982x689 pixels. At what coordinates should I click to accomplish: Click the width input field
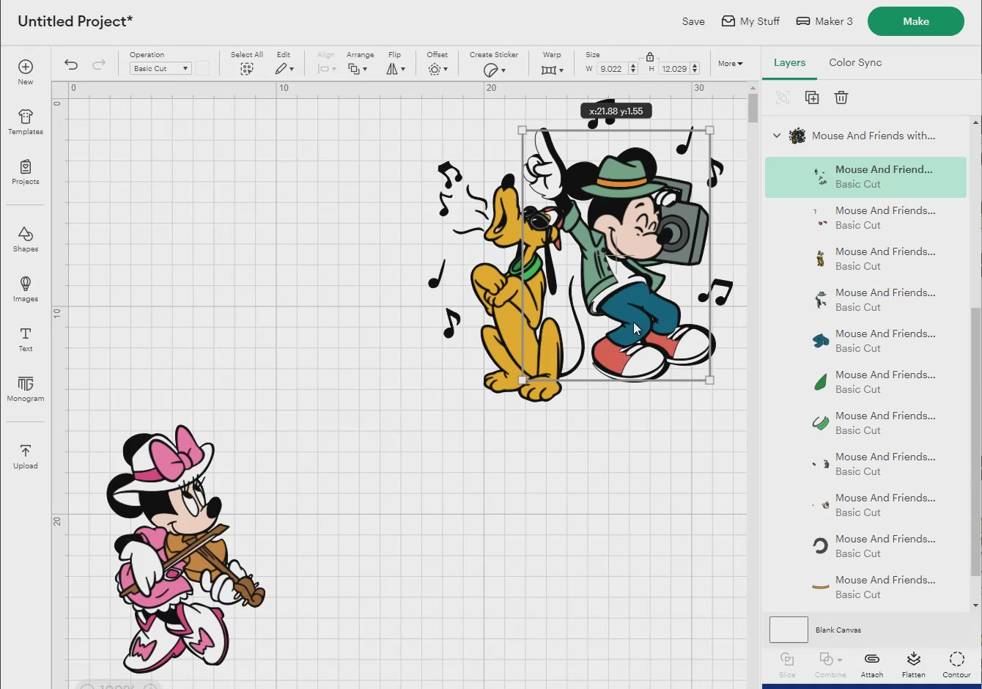coord(612,69)
